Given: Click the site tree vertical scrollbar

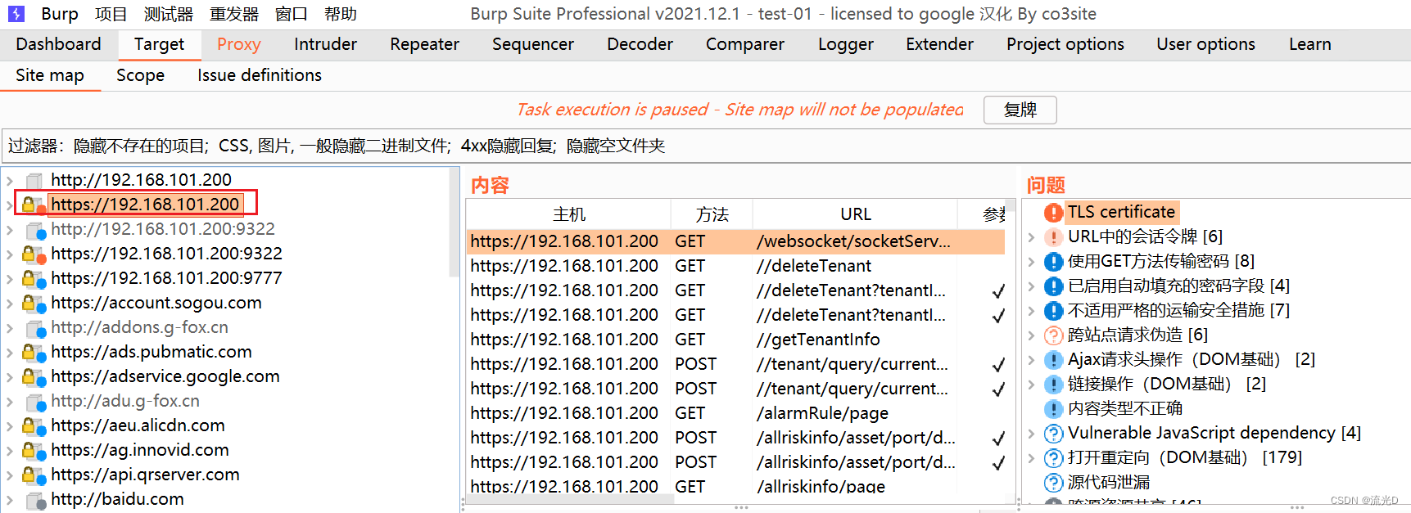Looking at the screenshot, I should (x=453, y=222).
